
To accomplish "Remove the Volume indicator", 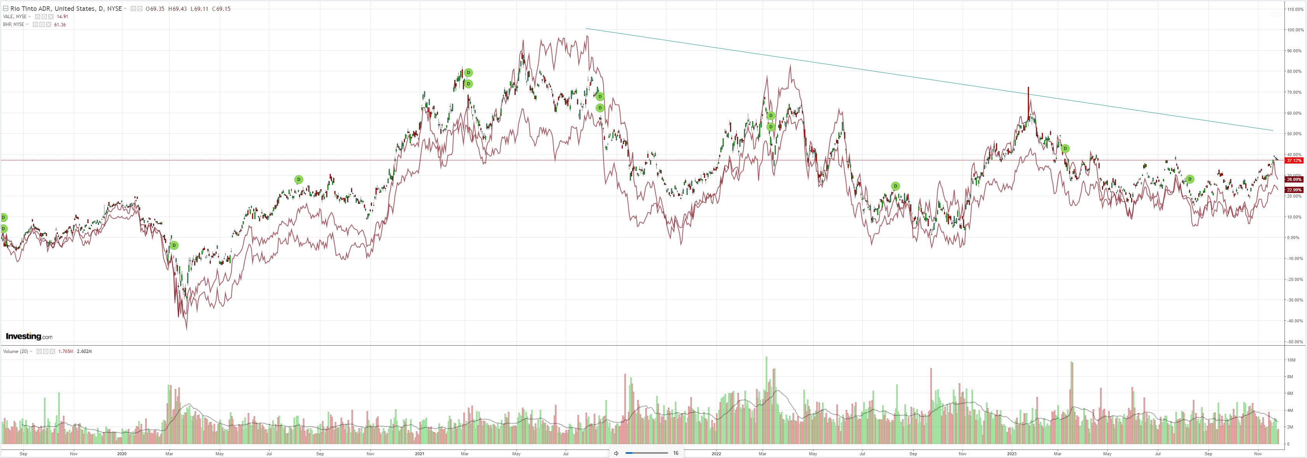I will click(52, 351).
